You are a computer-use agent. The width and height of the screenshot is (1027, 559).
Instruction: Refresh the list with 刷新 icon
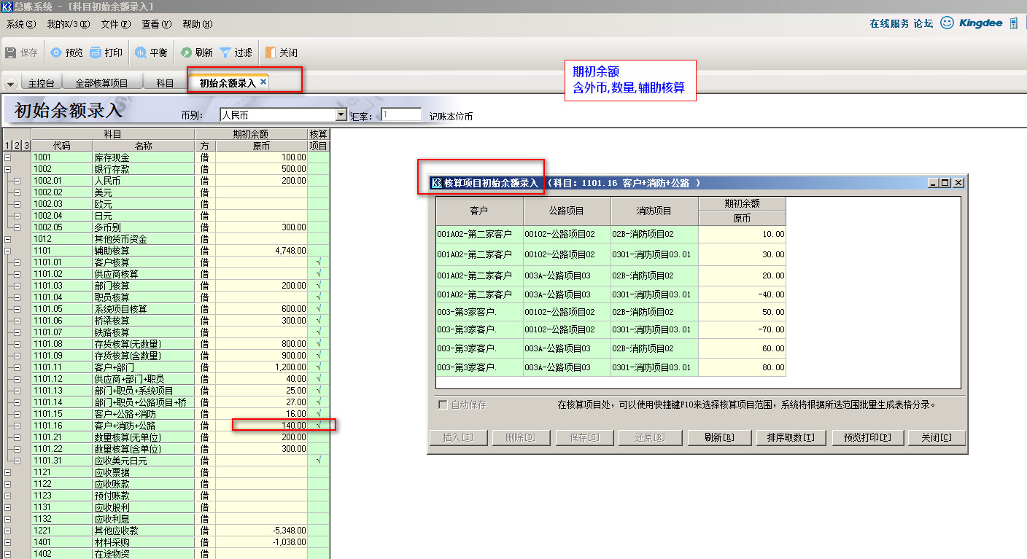[186, 52]
